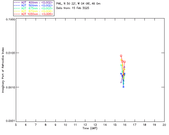Image resolution: width=169 pixels, height=135 pixels.
Task: Click the x-axis tick label 20
Action: (x=164, y=125)
